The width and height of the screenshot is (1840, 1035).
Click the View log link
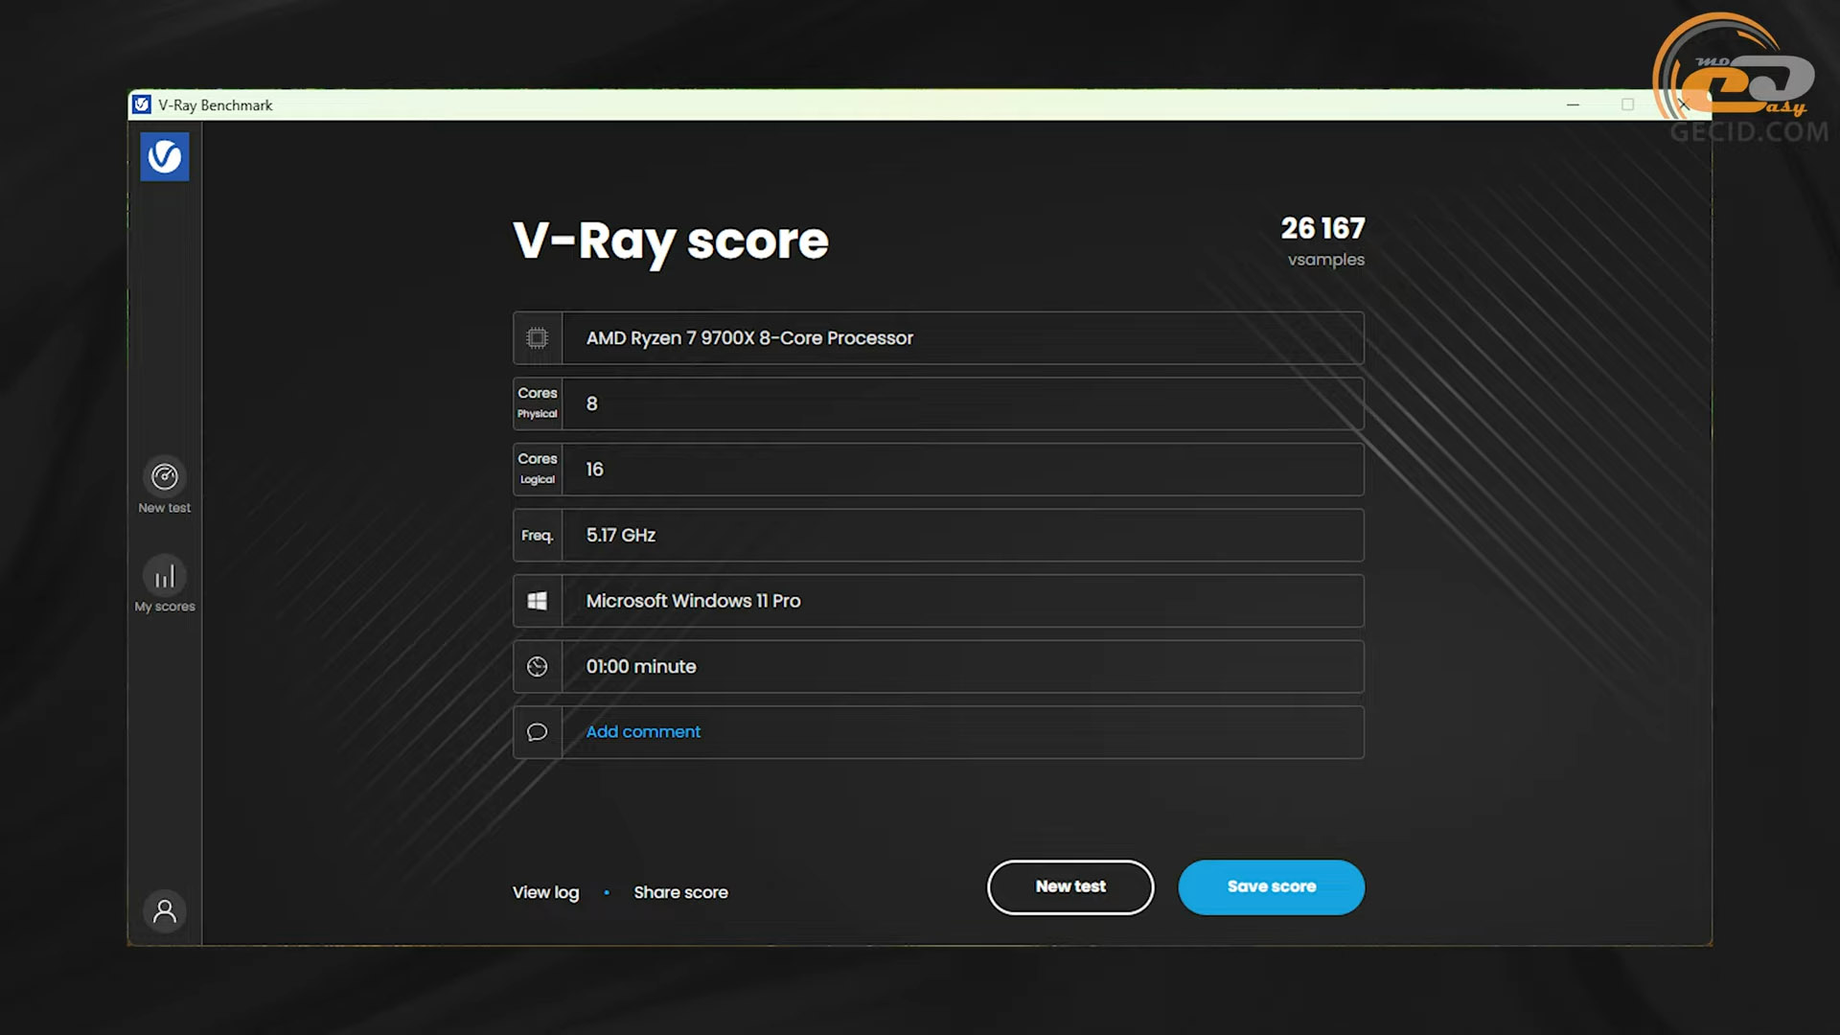pyautogui.click(x=546, y=892)
